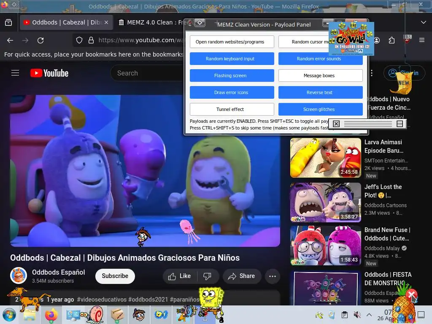
Task: Enable the Message boxes payload
Action: pos(321,76)
